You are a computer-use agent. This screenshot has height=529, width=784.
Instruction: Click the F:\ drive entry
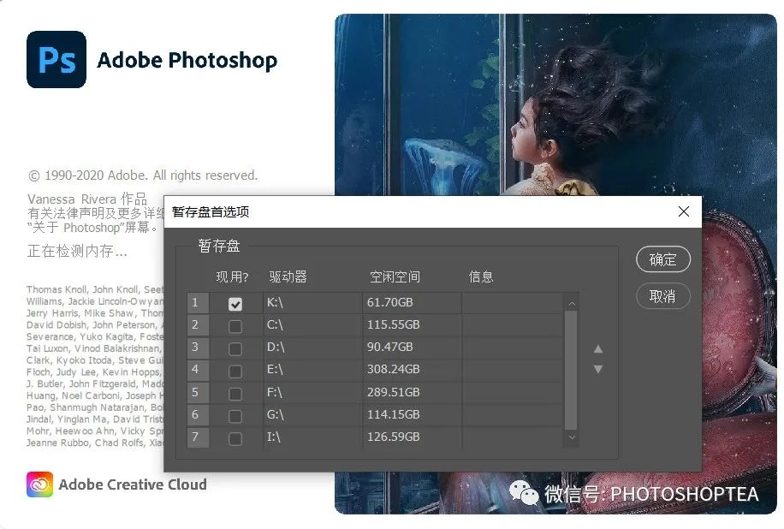click(x=275, y=392)
